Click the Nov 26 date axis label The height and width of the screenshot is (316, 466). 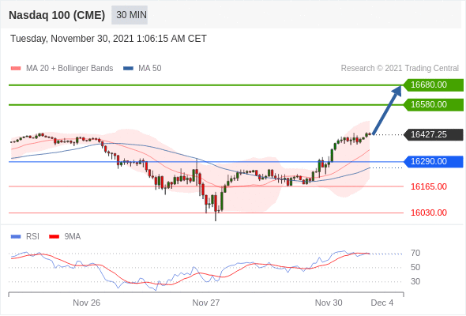pos(86,303)
